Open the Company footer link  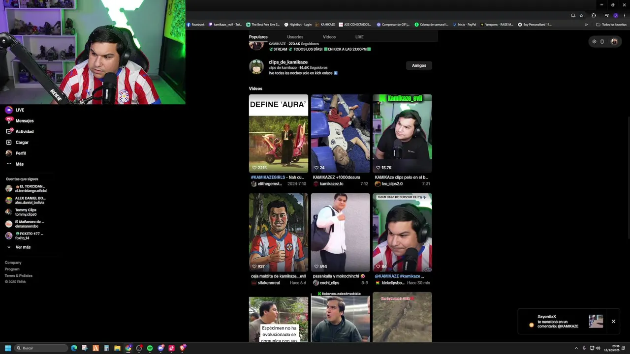pyautogui.click(x=13, y=263)
